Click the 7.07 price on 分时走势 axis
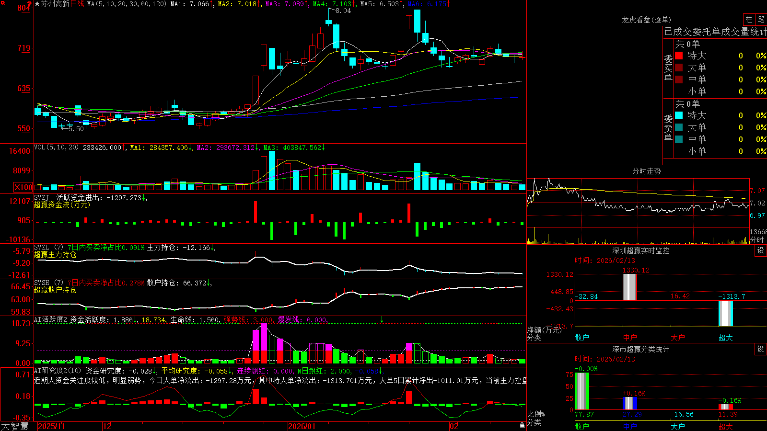 pos(757,191)
